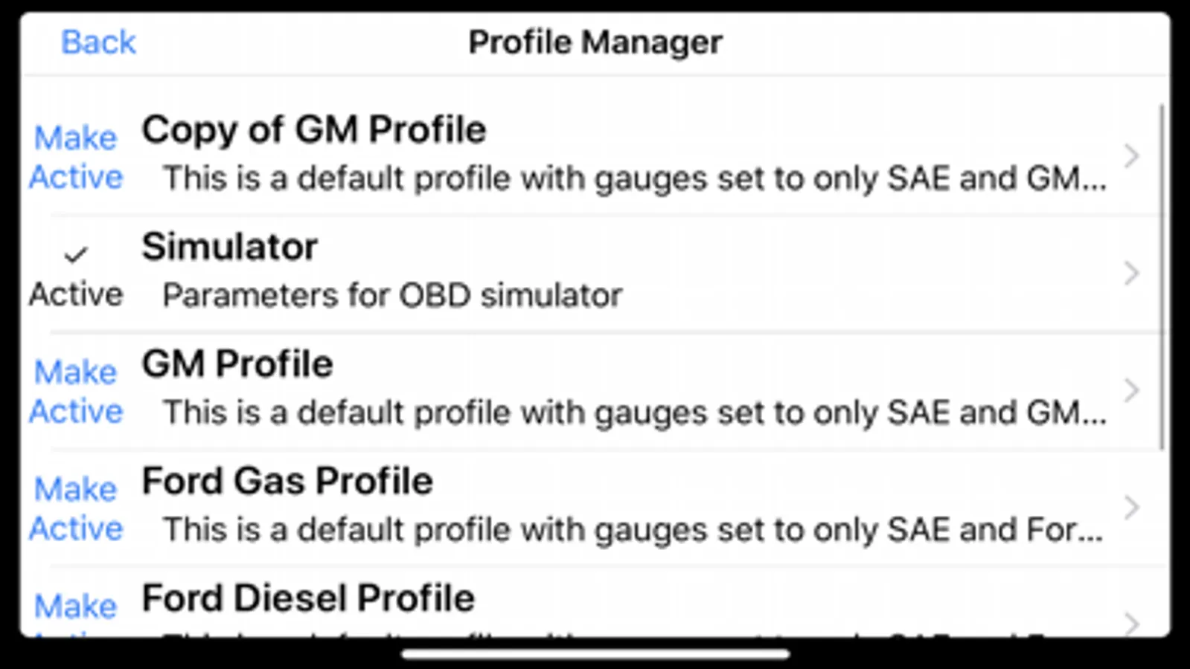Open Ford Gas Profile chevron

click(1131, 508)
